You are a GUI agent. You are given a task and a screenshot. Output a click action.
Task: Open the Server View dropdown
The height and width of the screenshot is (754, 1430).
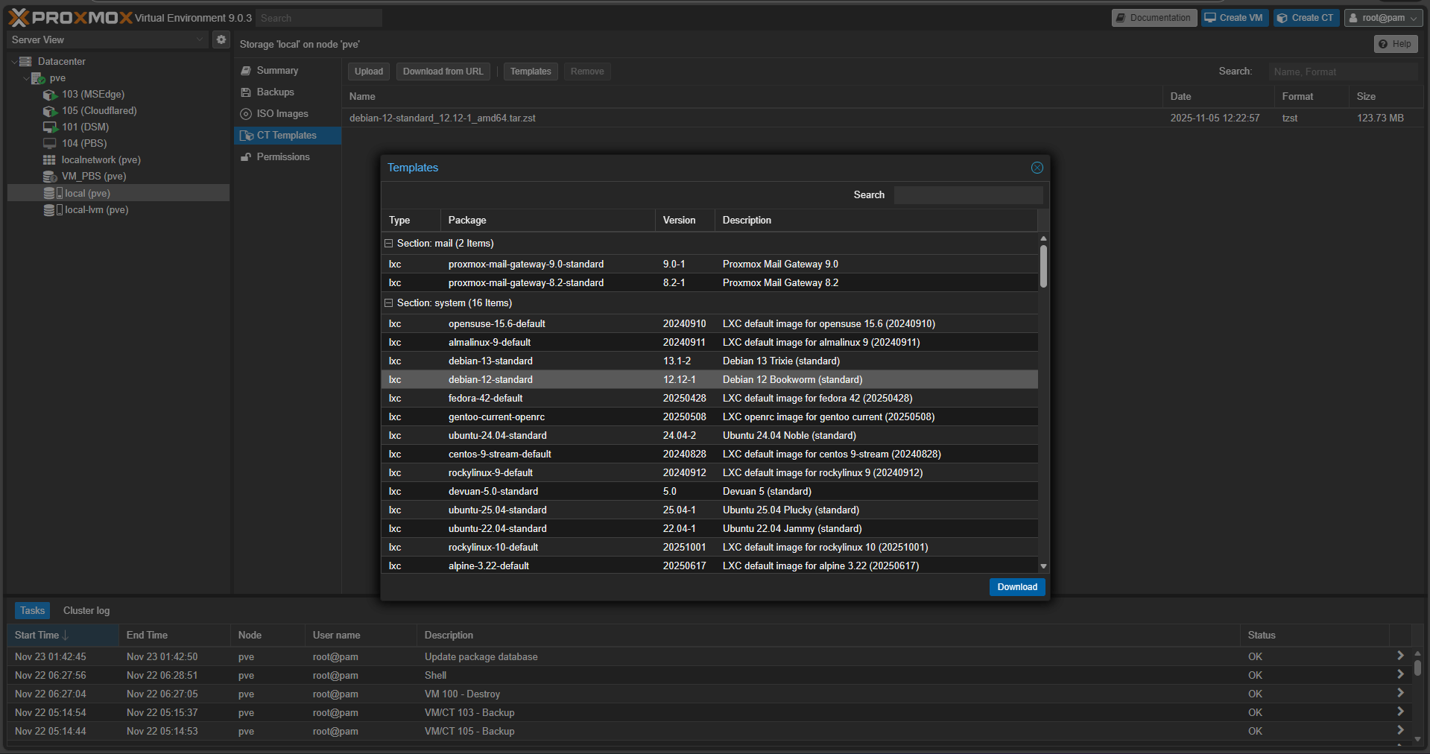coord(200,39)
